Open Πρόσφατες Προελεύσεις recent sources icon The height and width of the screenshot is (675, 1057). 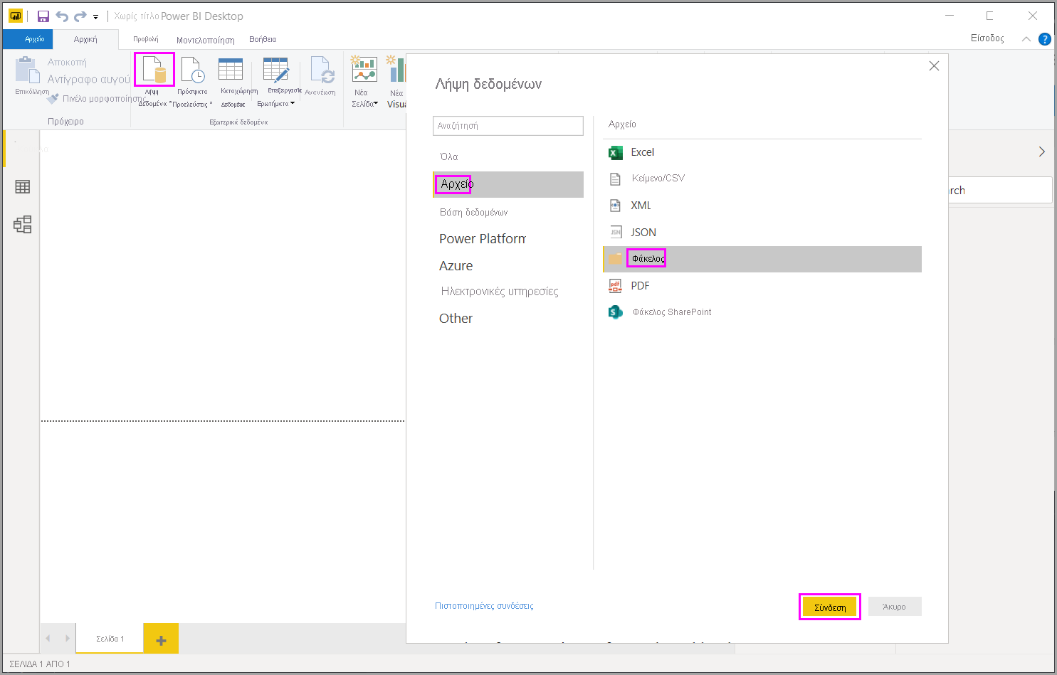coord(192,70)
